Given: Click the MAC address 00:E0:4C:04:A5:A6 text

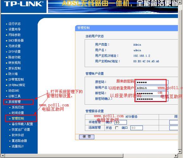Looking at the screenshot, I should (146, 61).
